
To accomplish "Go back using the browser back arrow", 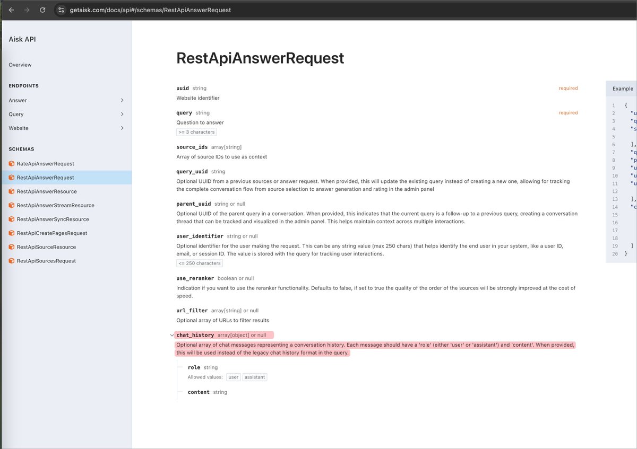I will point(11,10).
